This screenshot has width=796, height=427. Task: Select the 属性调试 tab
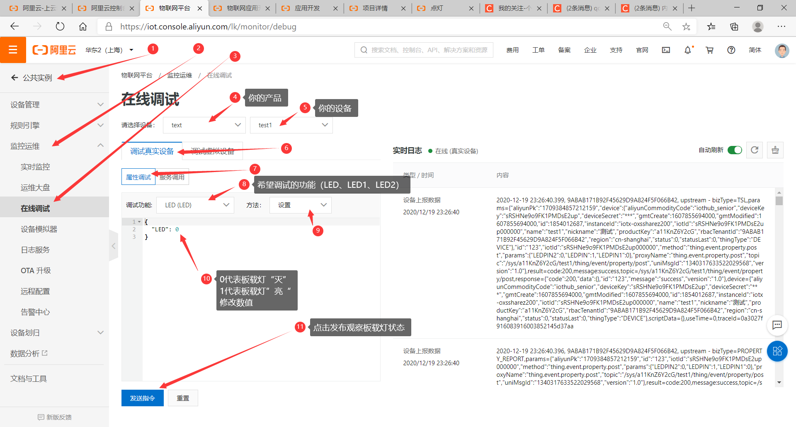[x=138, y=177]
